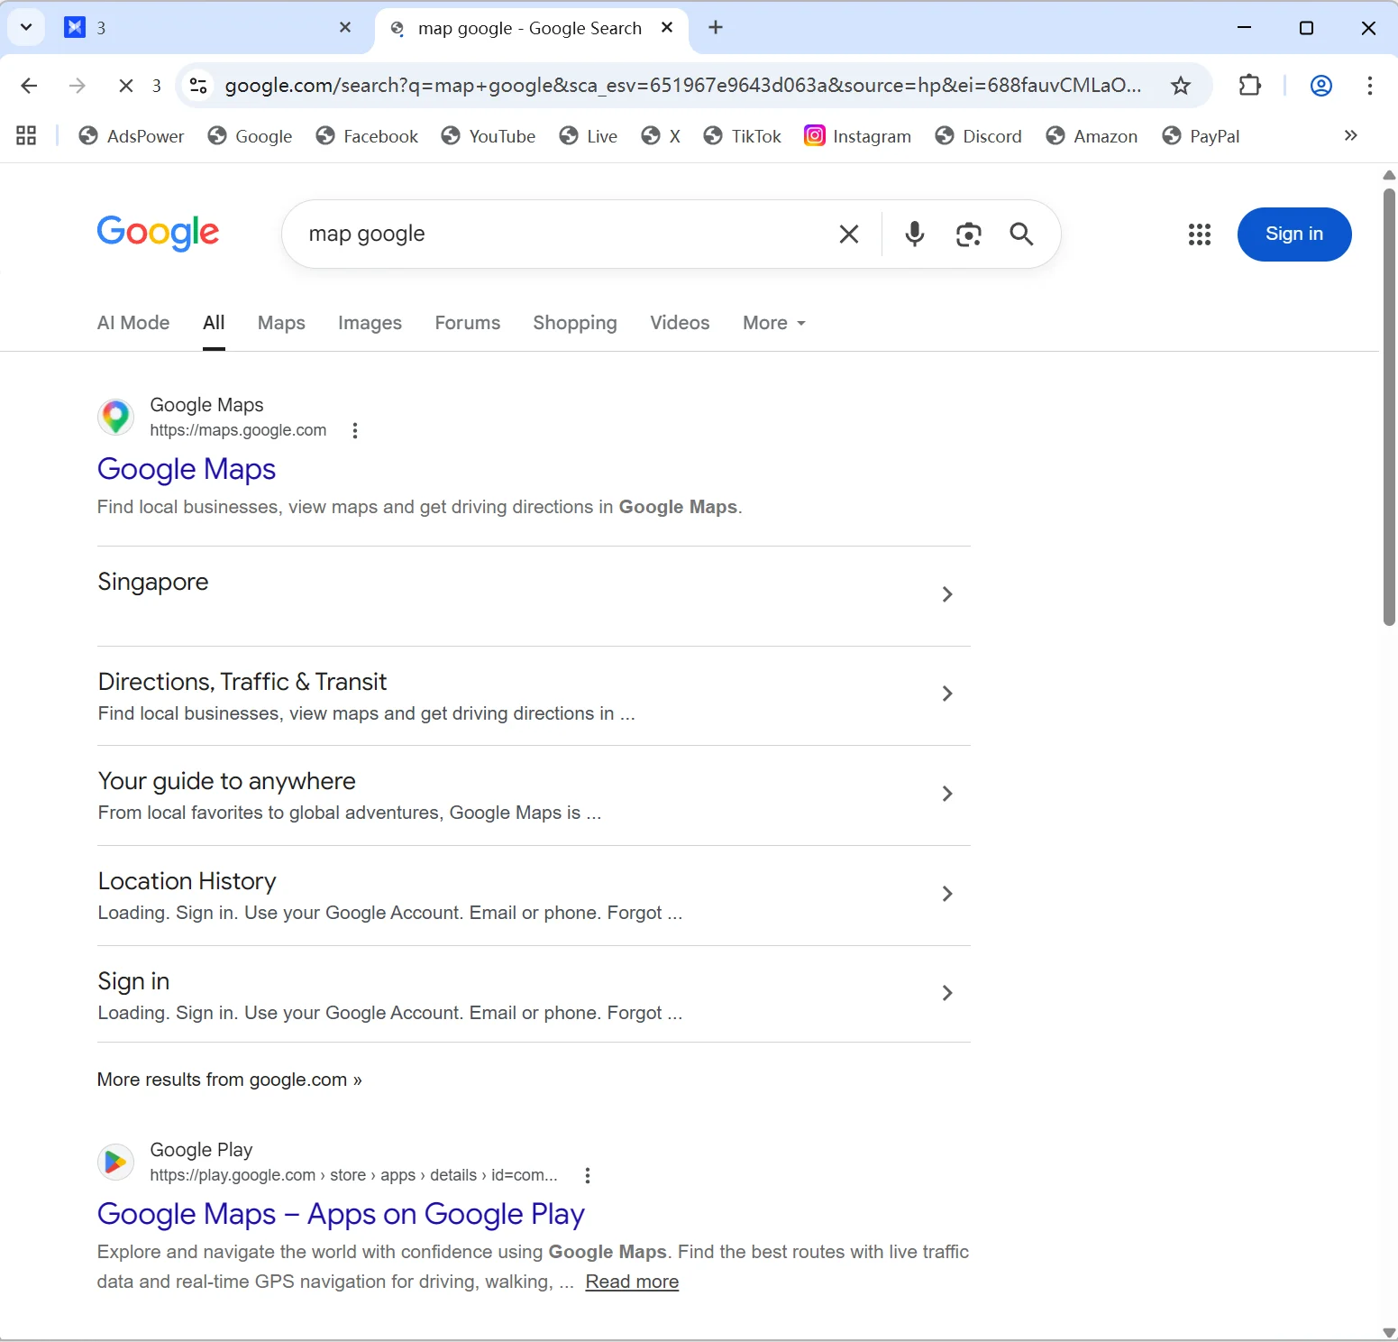Show more bookmarks with the double chevron
1398x1342 pixels.
[x=1350, y=136]
